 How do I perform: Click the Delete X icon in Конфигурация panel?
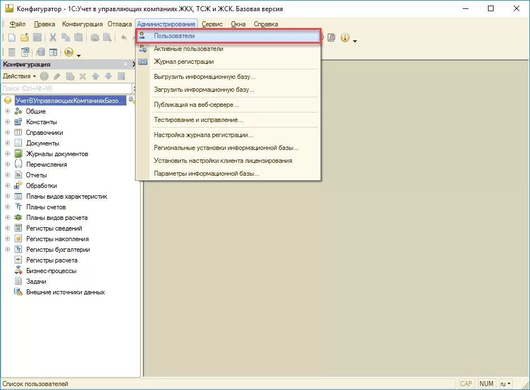tap(83, 76)
